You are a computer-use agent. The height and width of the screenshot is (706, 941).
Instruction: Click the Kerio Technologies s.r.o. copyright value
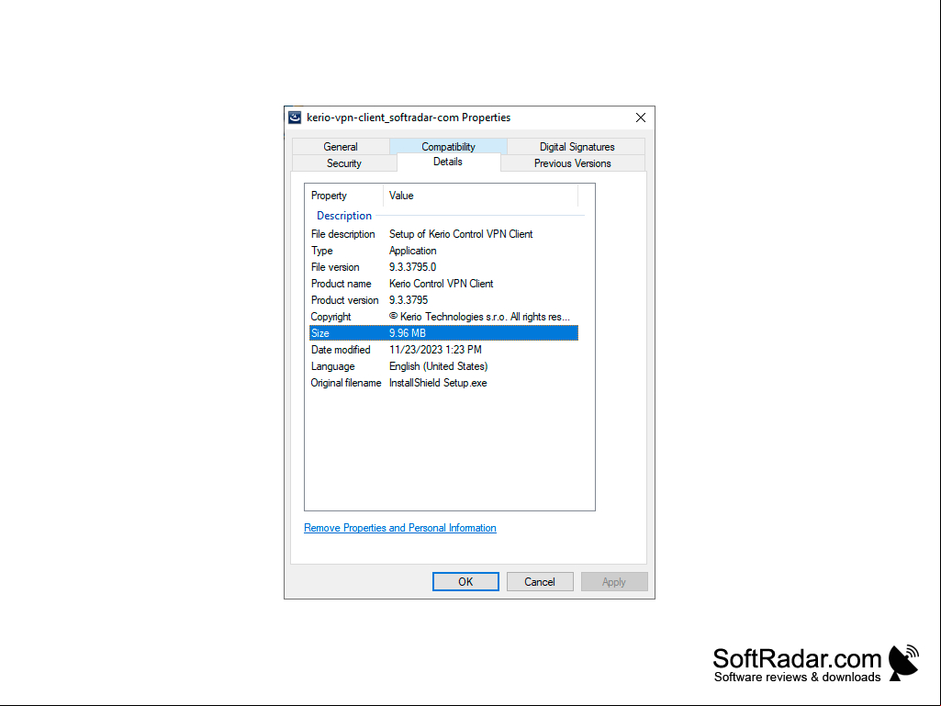(x=479, y=317)
